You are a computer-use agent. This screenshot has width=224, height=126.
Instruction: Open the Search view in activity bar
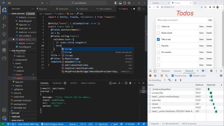click(4, 18)
